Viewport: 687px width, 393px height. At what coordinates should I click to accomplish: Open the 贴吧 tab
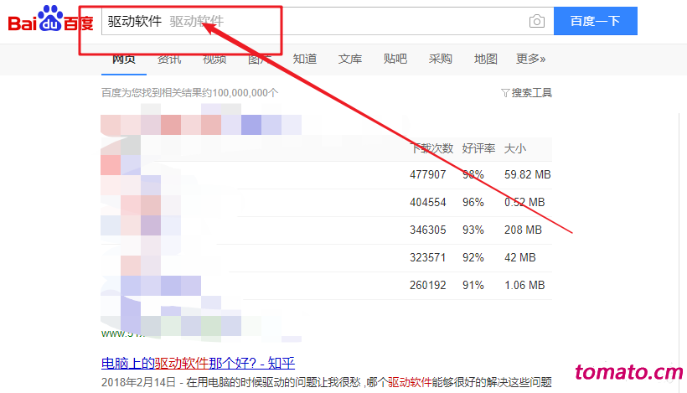click(x=395, y=59)
